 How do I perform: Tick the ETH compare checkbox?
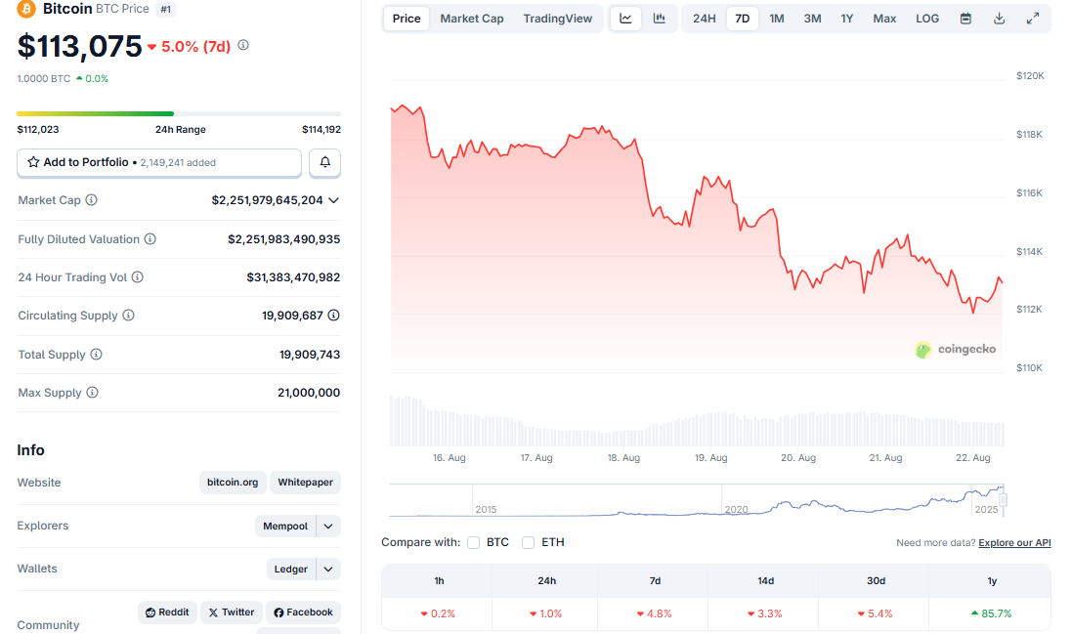pos(528,543)
